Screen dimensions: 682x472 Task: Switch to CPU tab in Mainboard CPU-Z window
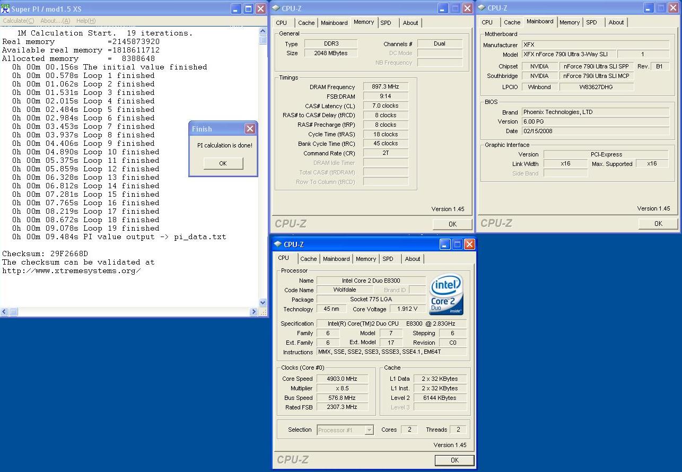click(487, 22)
